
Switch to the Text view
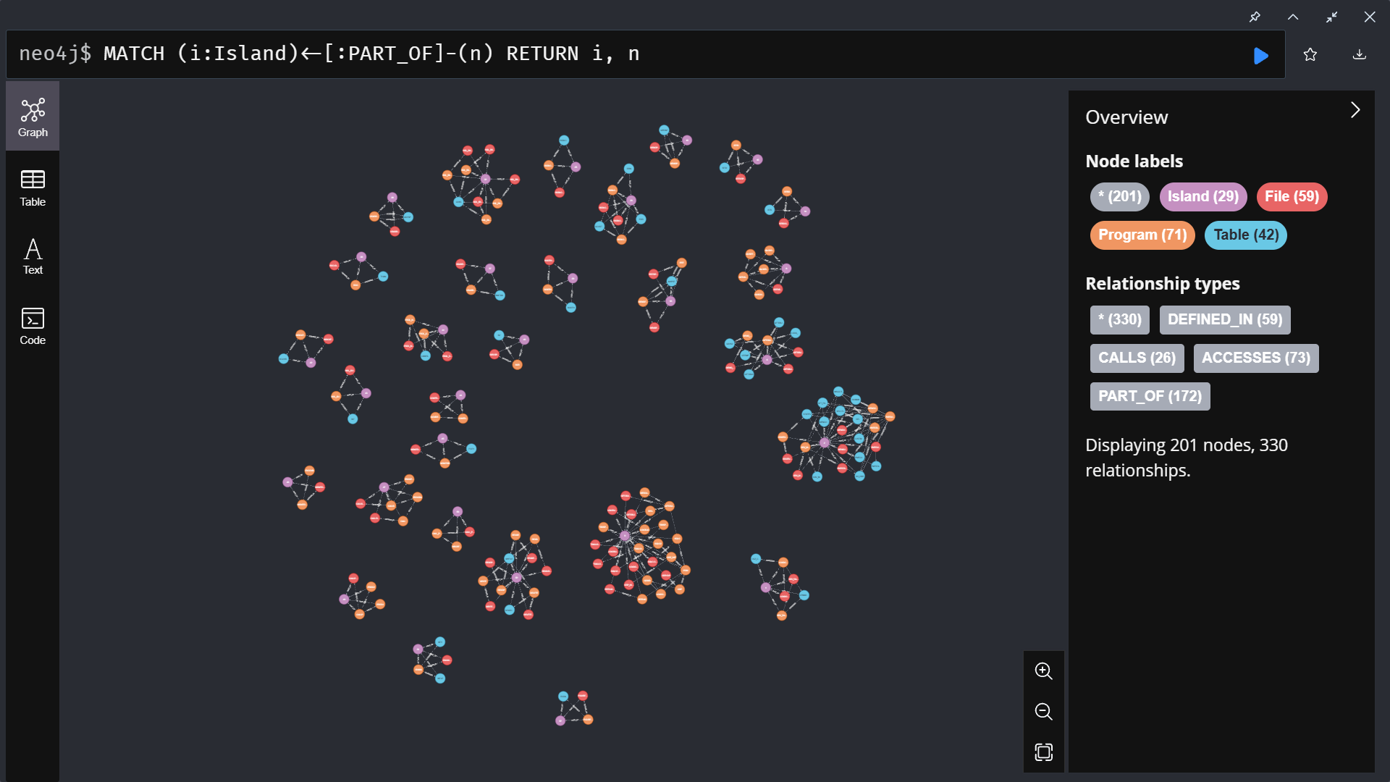point(32,256)
